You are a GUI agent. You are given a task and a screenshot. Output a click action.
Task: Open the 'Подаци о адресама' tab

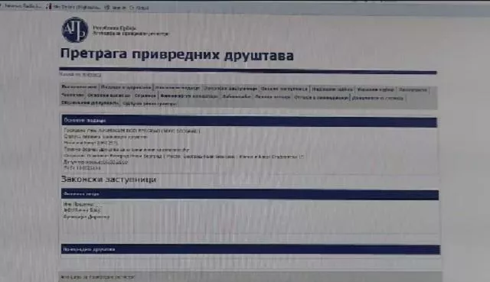point(126,87)
